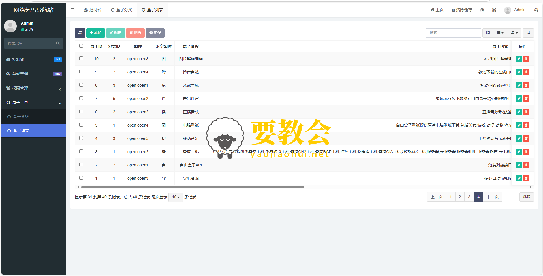The image size is (543, 276).
Task: Click the sidebar menu search magnifier icon
Action: point(58,43)
